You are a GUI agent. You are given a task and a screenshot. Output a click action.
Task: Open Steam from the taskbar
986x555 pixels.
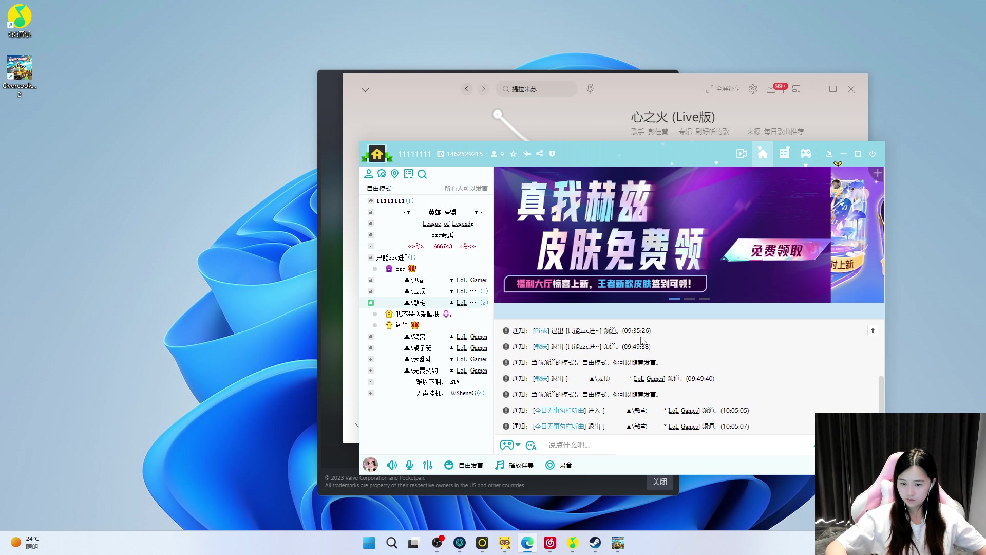[595, 543]
